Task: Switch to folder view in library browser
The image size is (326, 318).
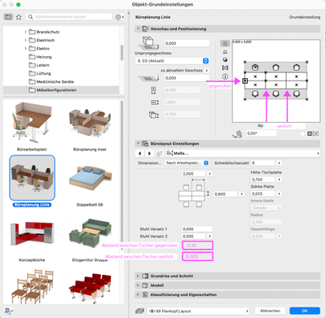Action: pyautogui.click(x=8, y=17)
